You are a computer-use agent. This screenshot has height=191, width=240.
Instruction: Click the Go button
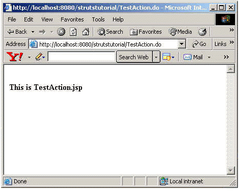[x=199, y=44]
